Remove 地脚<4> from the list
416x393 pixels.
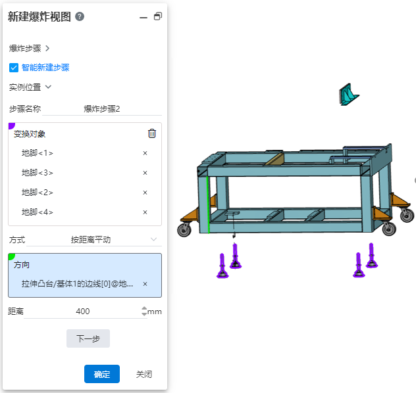coord(145,212)
